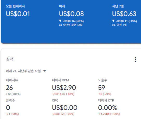Click today's earnings US$0.01
This screenshot has width=141, height=119.
coord(18,14)
